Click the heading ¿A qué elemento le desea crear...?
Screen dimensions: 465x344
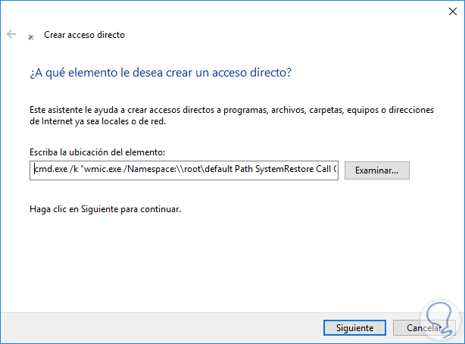[x=161, y=73]
